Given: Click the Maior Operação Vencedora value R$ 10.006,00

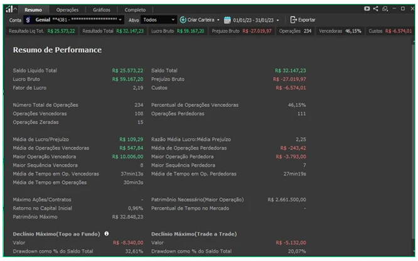Looking at the screenshot, I should coord(127,157).
